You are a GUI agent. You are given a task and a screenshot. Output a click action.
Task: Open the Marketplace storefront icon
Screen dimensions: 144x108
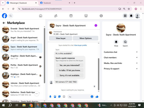point(86,16)
